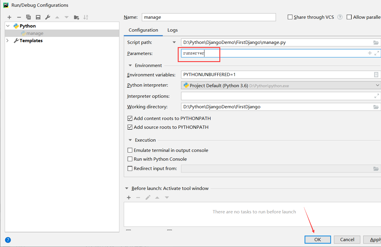
Task: Enable Redirect input from checkbox
Action: click(x=130, y=169)
